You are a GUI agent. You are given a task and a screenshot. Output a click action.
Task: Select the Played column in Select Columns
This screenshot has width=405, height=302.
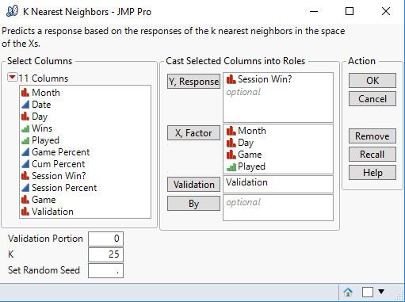click(45, 140)
